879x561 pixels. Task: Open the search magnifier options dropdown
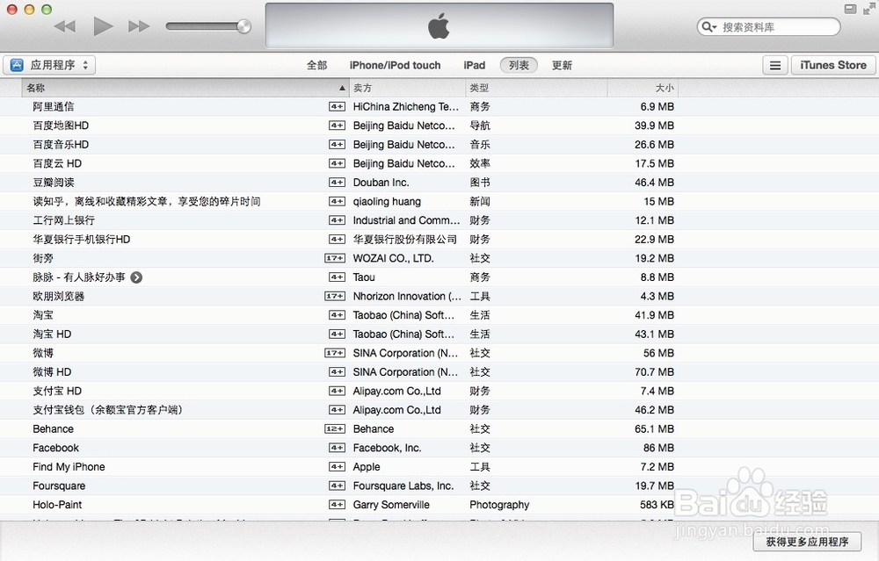tap(709, 27)
